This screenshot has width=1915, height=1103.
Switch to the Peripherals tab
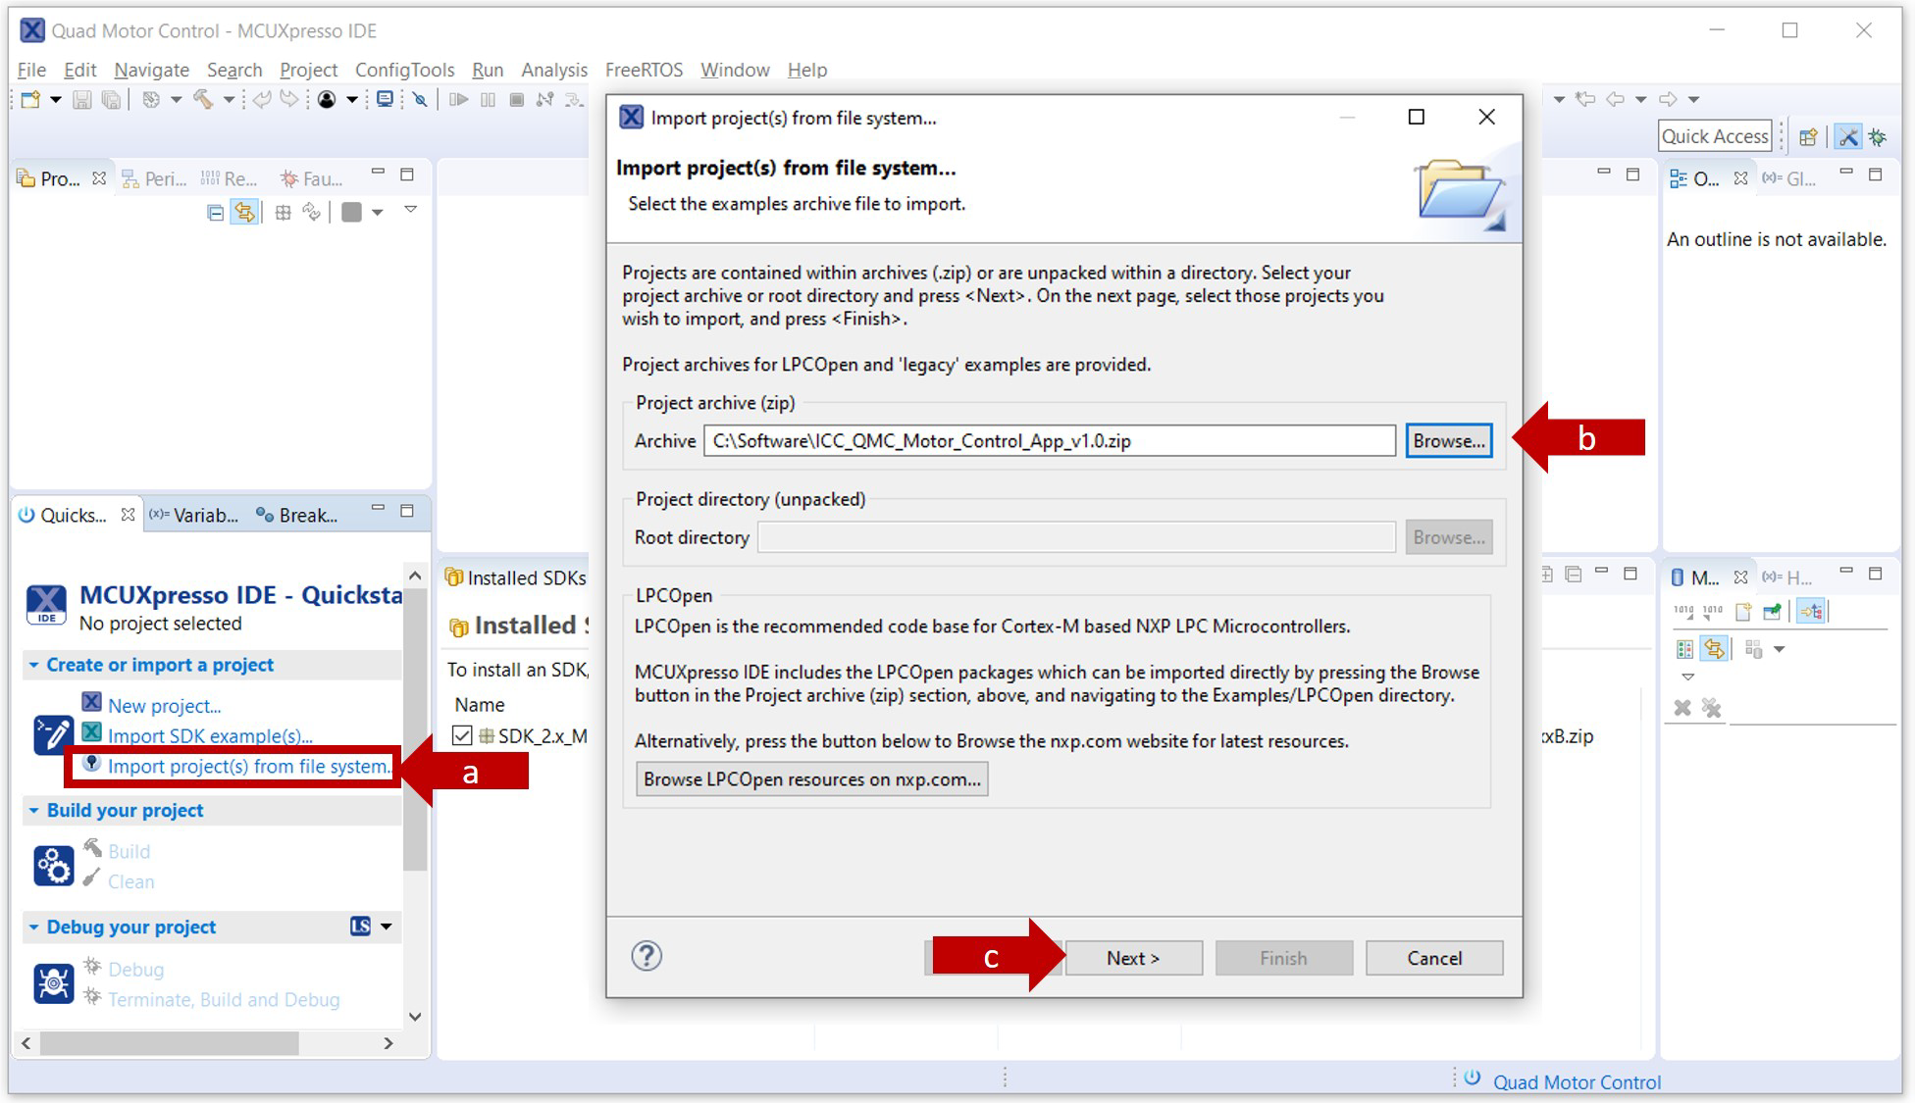point(154,178)
